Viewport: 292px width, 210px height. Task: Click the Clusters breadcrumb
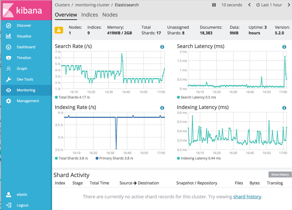coord(62,5)
